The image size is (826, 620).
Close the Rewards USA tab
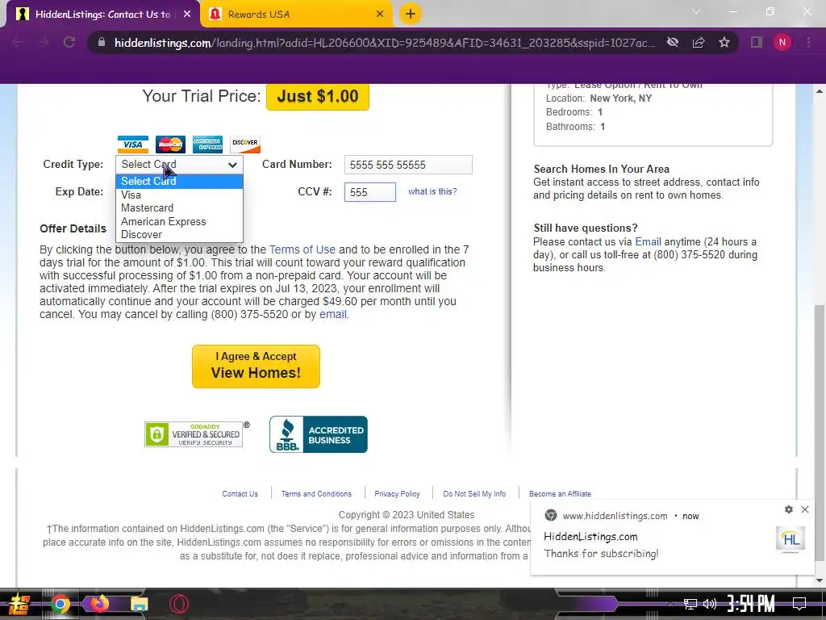tap(380, 15)
